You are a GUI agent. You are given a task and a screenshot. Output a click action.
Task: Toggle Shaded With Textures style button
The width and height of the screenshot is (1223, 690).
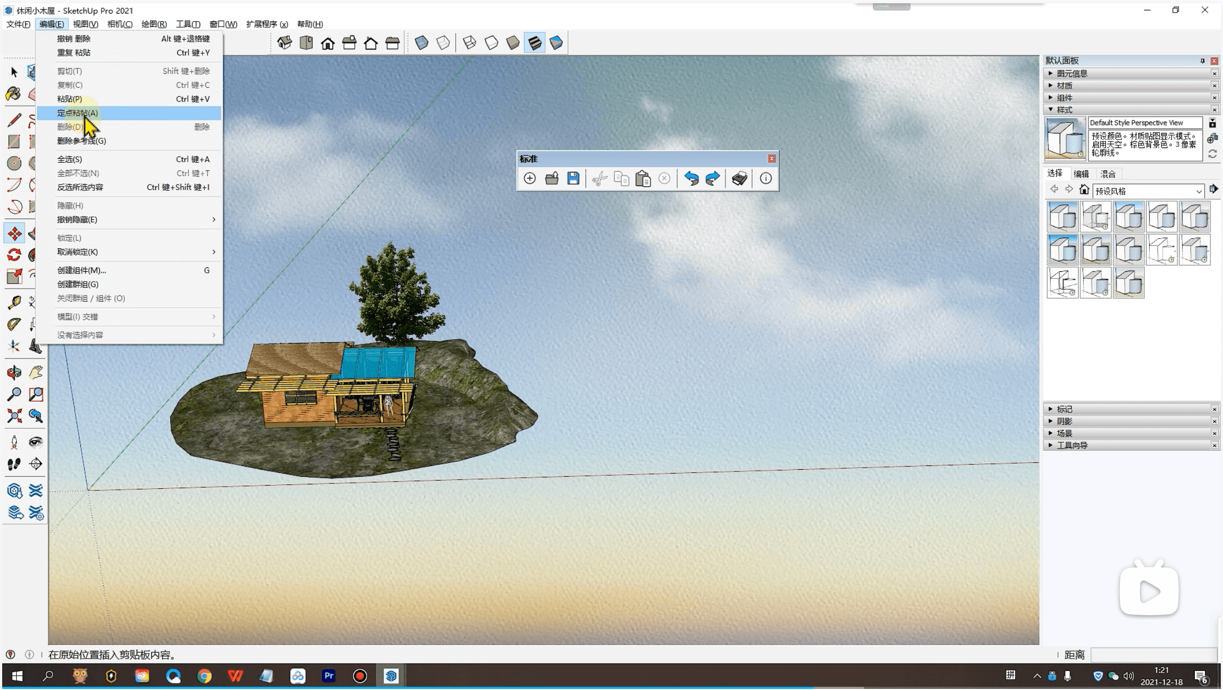[535, 43]
